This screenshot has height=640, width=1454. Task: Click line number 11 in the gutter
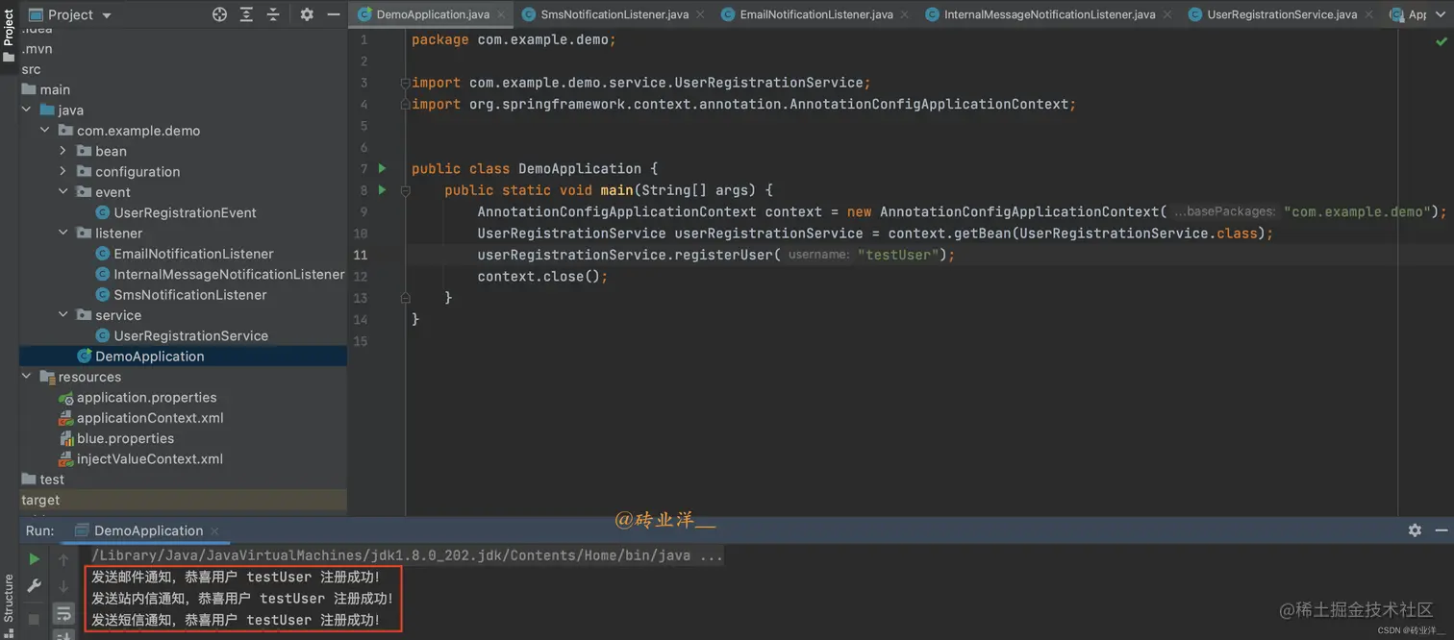(x=361, y=255)
